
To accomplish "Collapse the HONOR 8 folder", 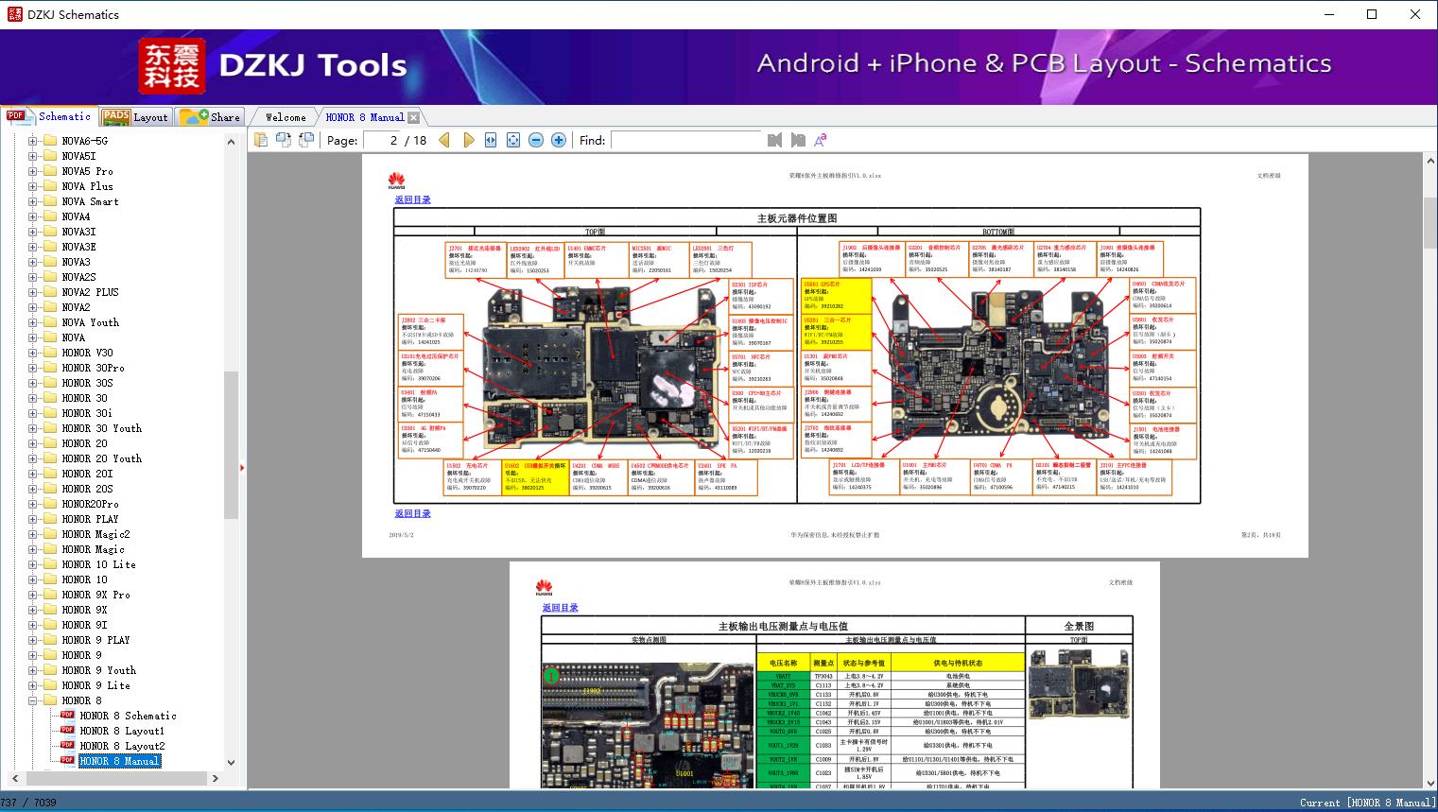I will click(33, 700).
